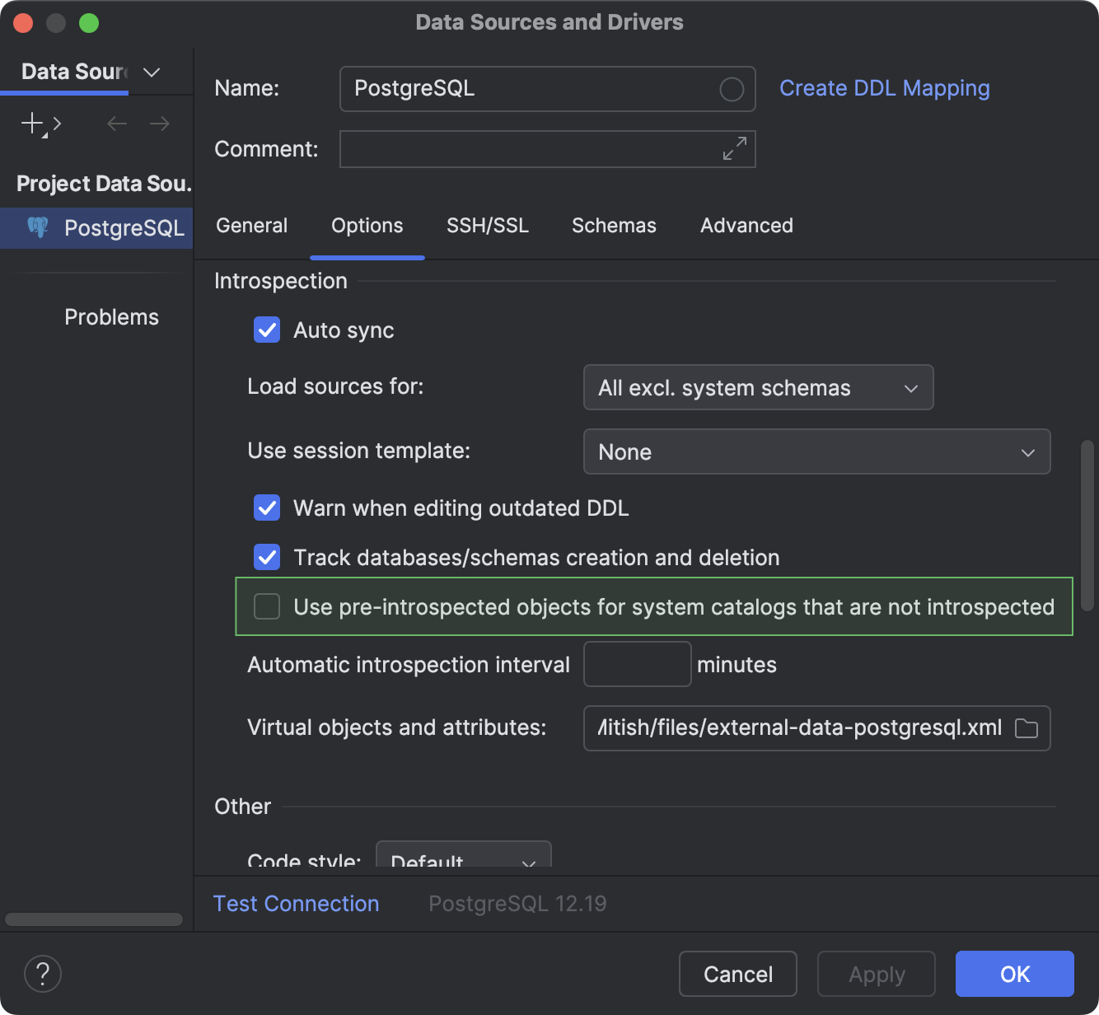Enable Use pre-introspected objects checkbox
The width and height of the screenshot is (1099, 1015).
(x=267, y=607)
